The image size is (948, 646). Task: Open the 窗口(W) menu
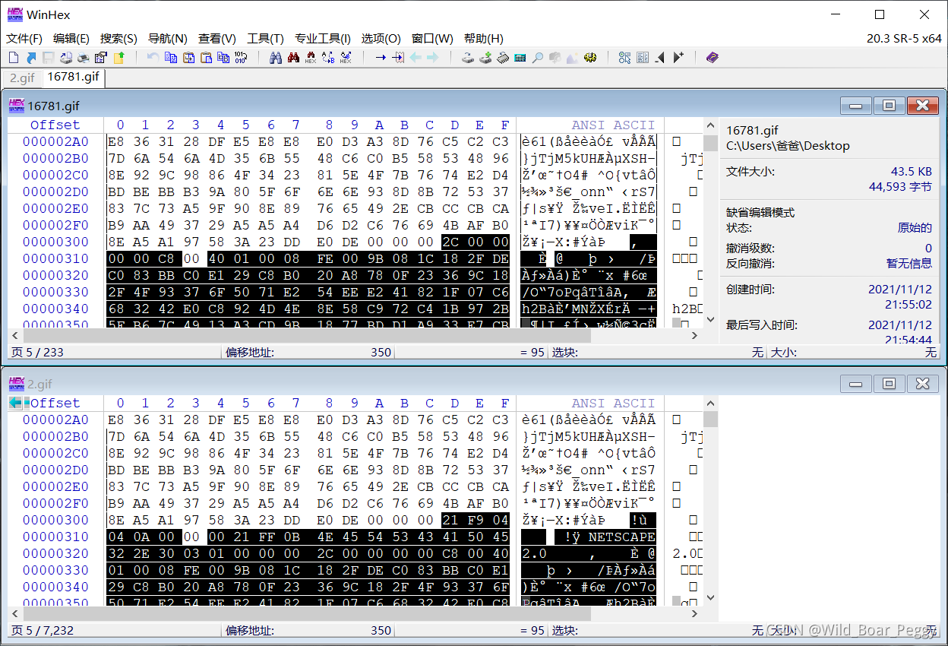[x=432, y=38]
